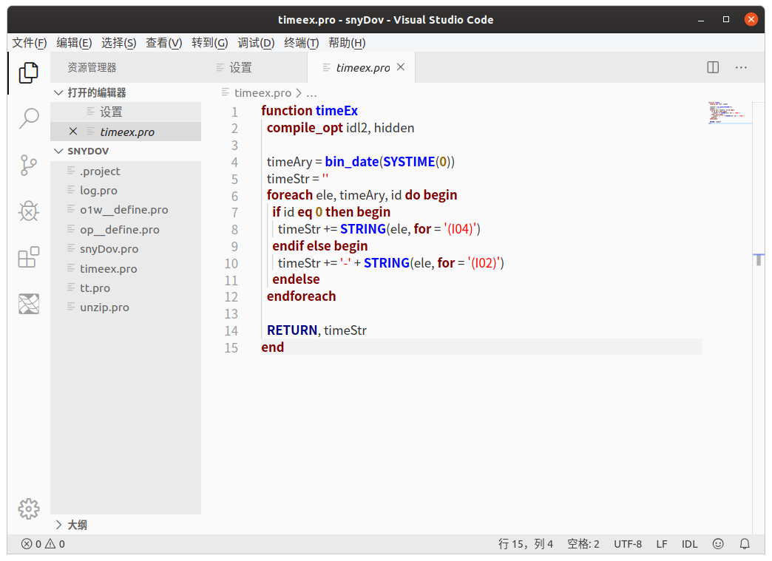Image resolution: width=772 pixels, height=561 pixels.
Task: Open the Source Control icon
Action: click(x=28, y=165)
